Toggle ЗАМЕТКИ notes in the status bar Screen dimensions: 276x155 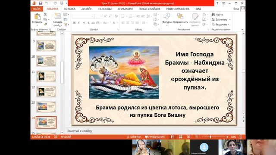click(x=134, y=137)
